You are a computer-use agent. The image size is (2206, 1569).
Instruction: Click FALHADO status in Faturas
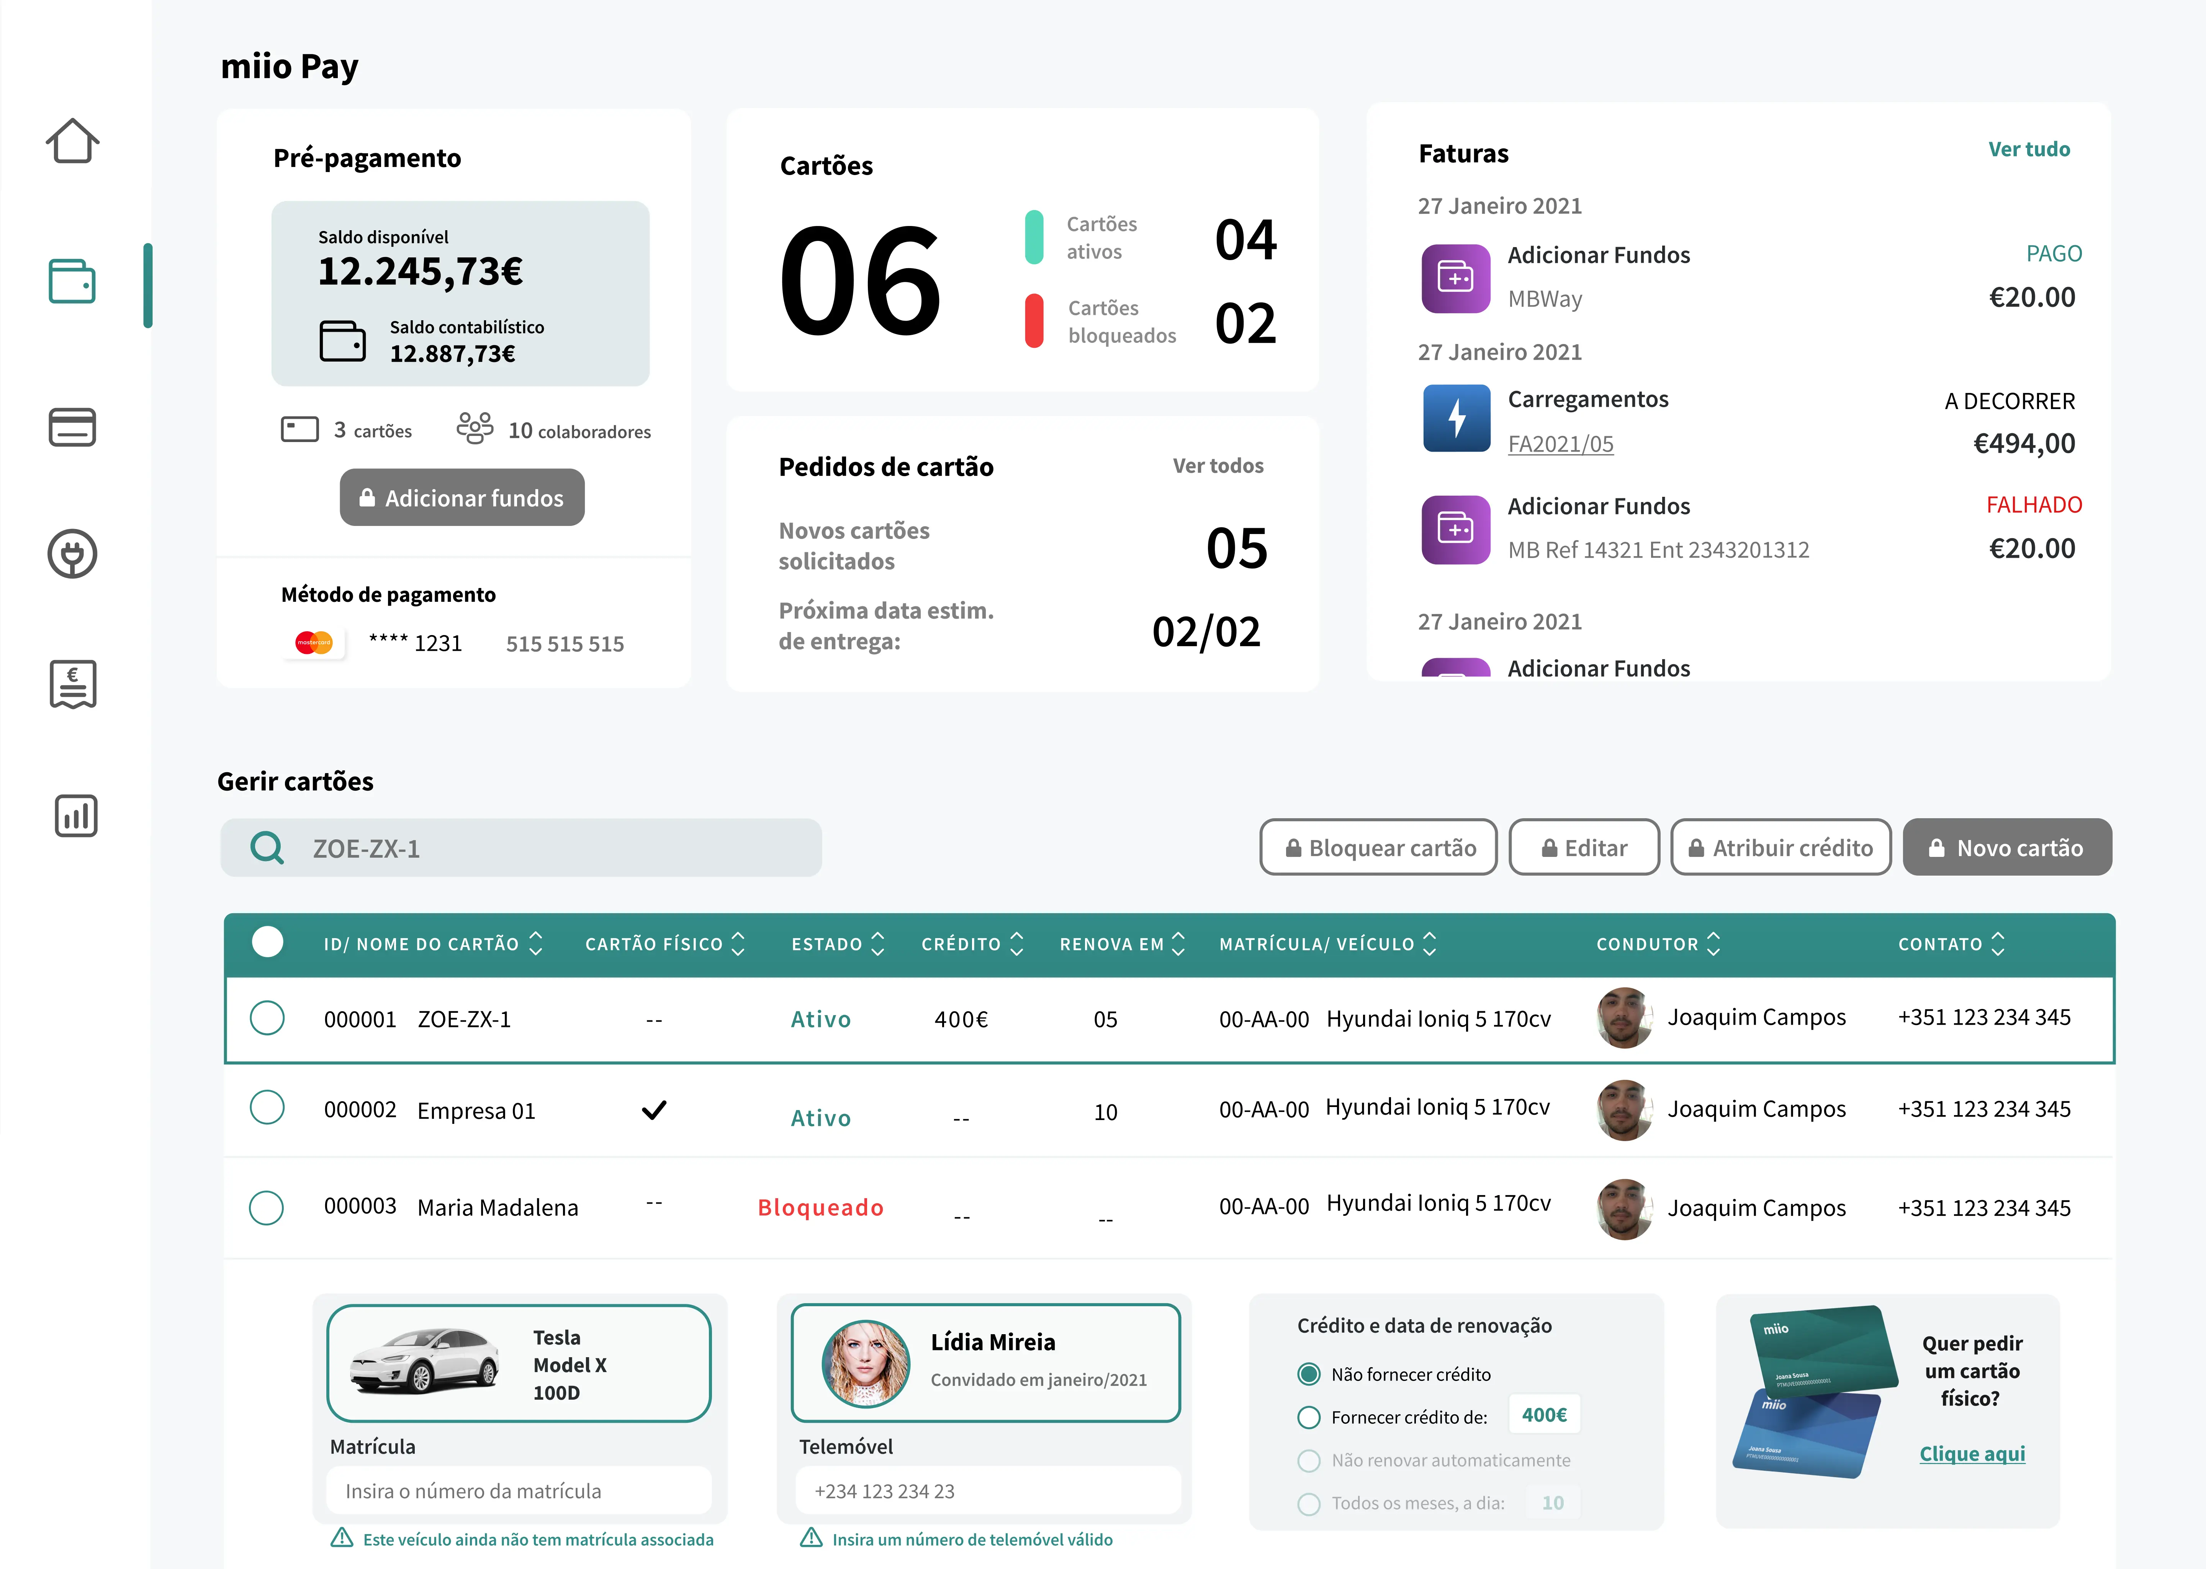click(2033, 504)
